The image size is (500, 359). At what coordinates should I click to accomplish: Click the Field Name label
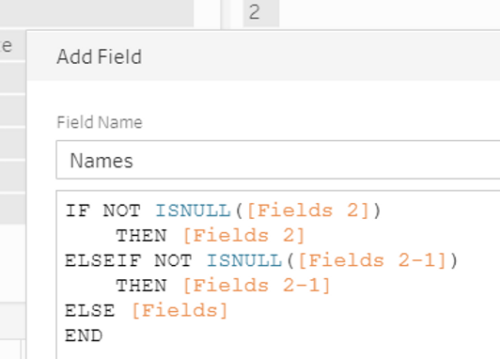pos(100,122)
